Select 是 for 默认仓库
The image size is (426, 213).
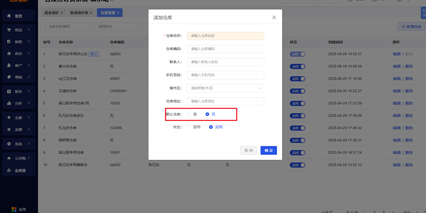coord(189,114)
